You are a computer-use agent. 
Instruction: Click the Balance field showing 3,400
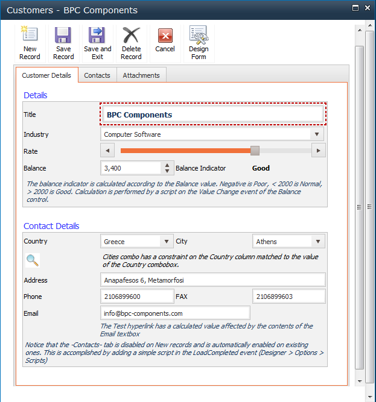tap(131, 168)
